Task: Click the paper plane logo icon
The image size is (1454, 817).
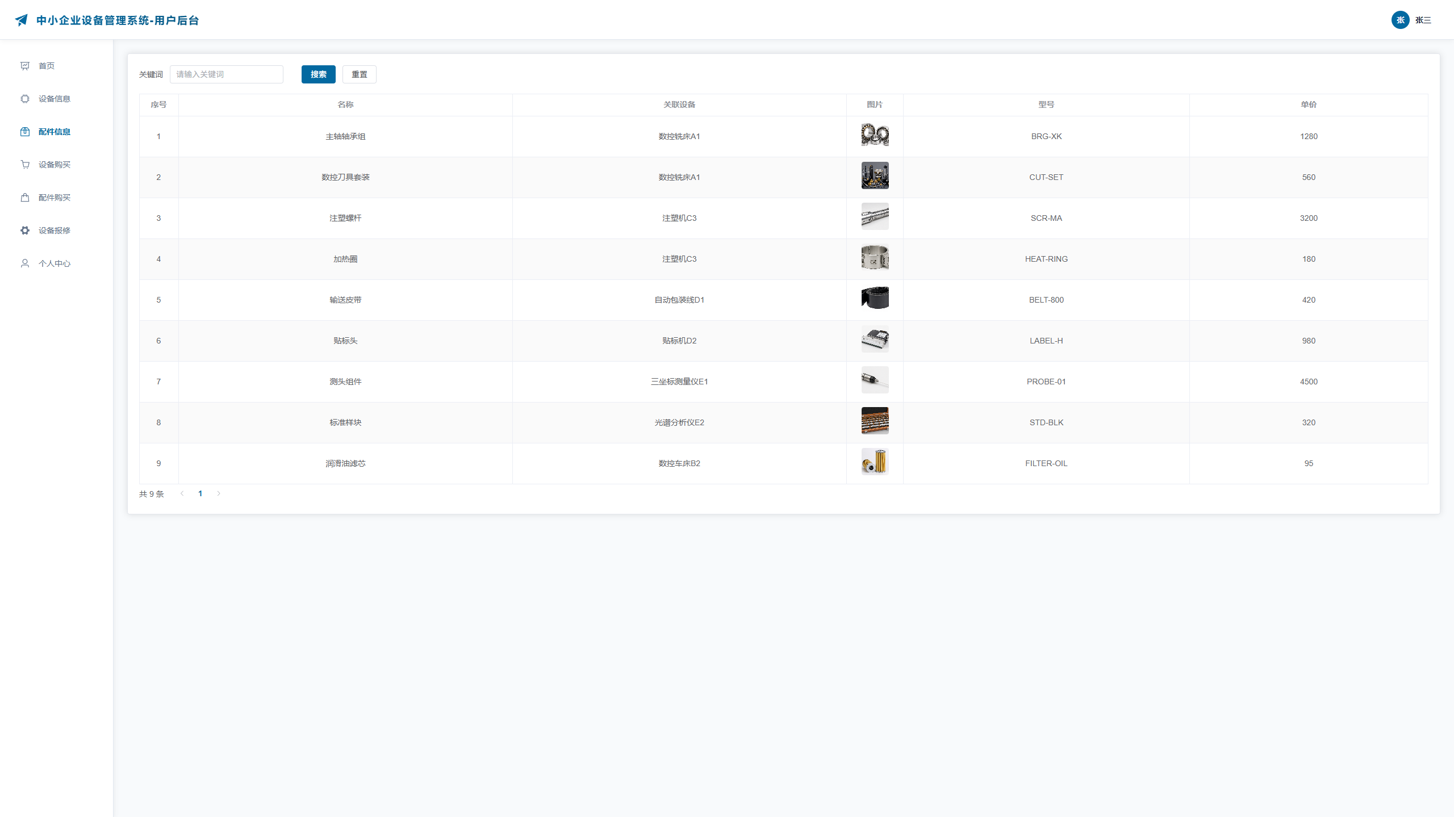Action: 22,20
